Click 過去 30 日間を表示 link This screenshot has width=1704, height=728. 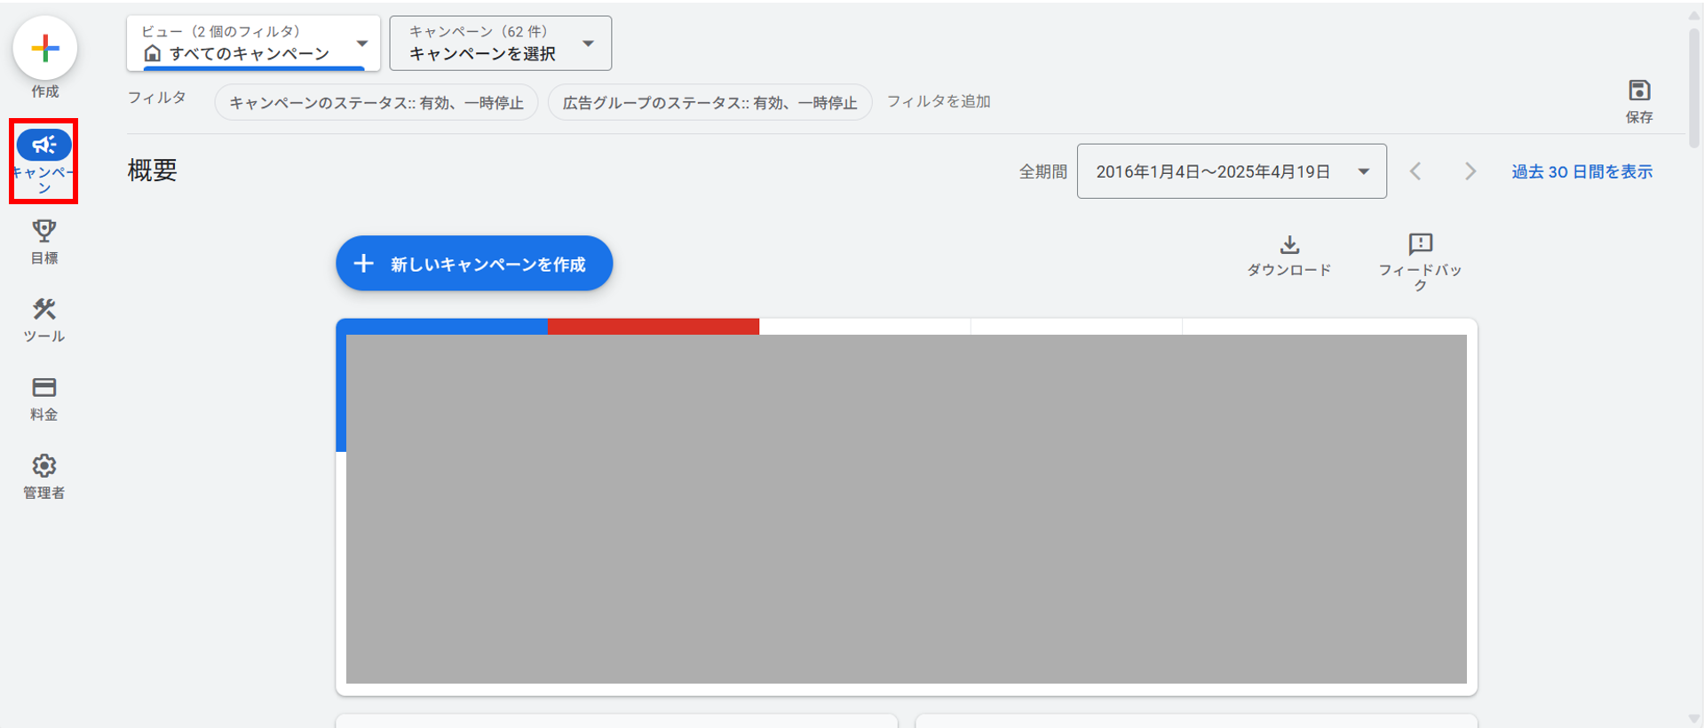(x=1582, y=171)
